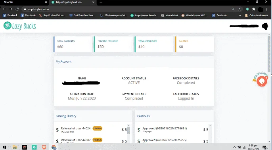This screenshot has height=150, width=272.
Task: Click the My Account heading
Action: tap(63, 62)
